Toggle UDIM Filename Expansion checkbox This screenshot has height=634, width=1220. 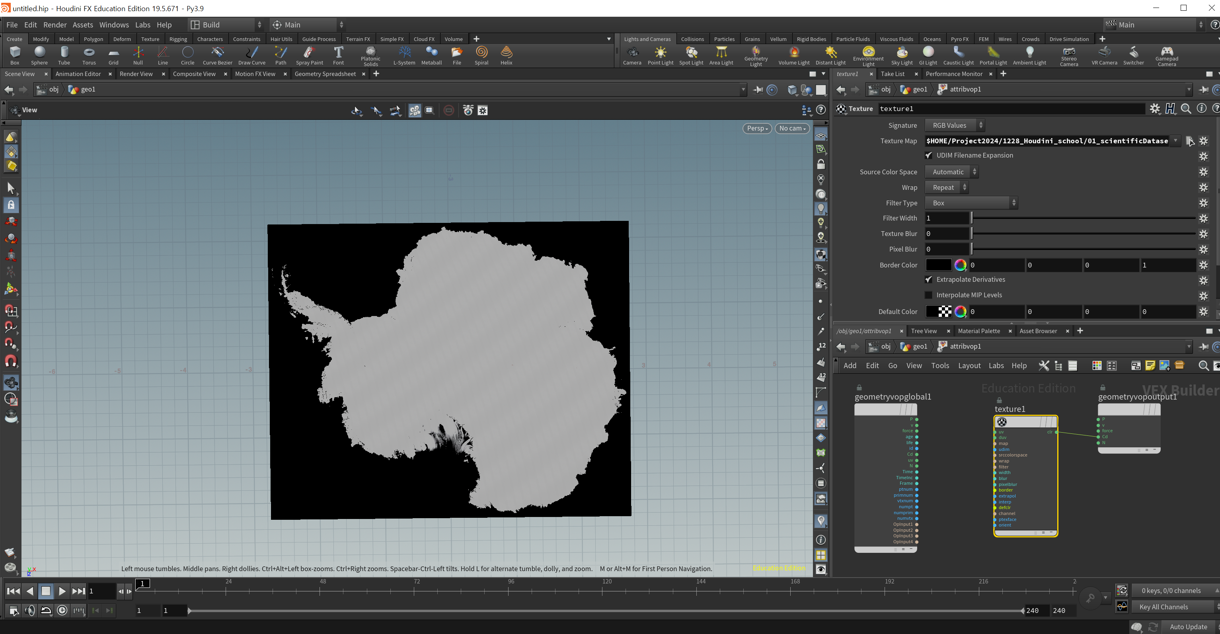pos(929,156)
